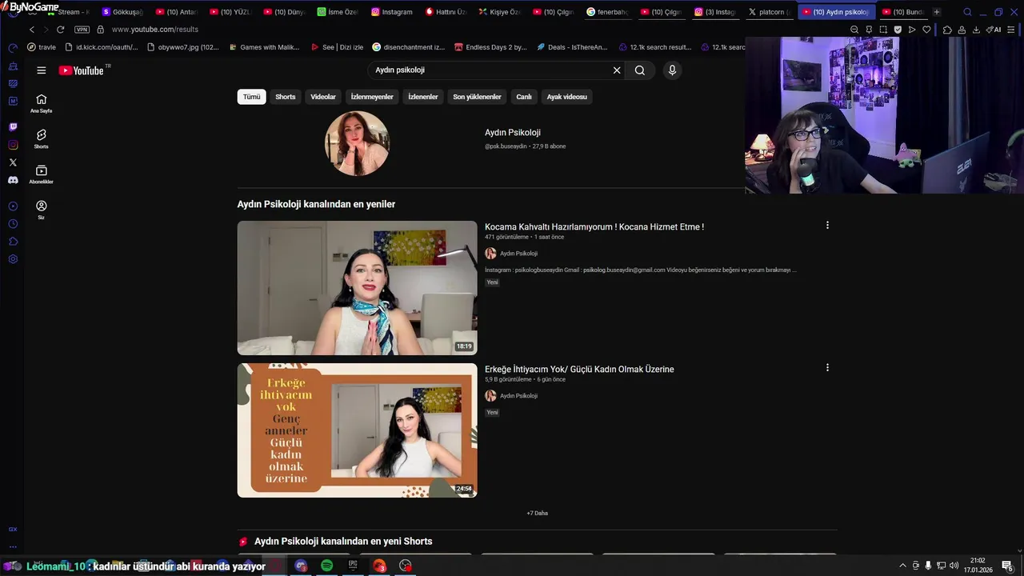
Task: Open Opera sidebar settings gear
Action: (13, 259)
